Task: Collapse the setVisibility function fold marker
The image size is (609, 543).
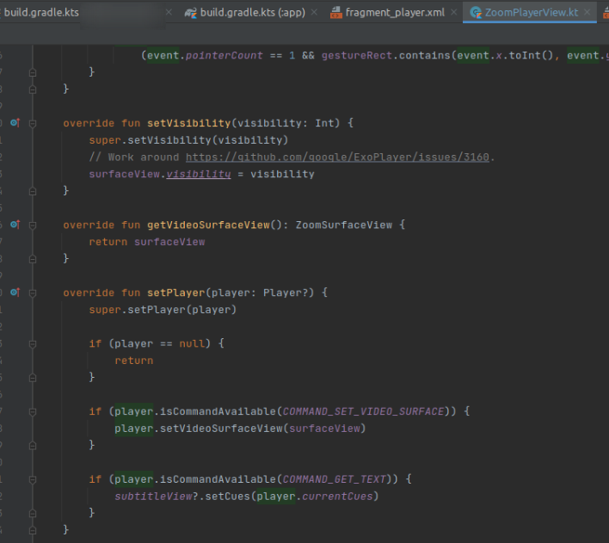Action: [x=33, y=124]
